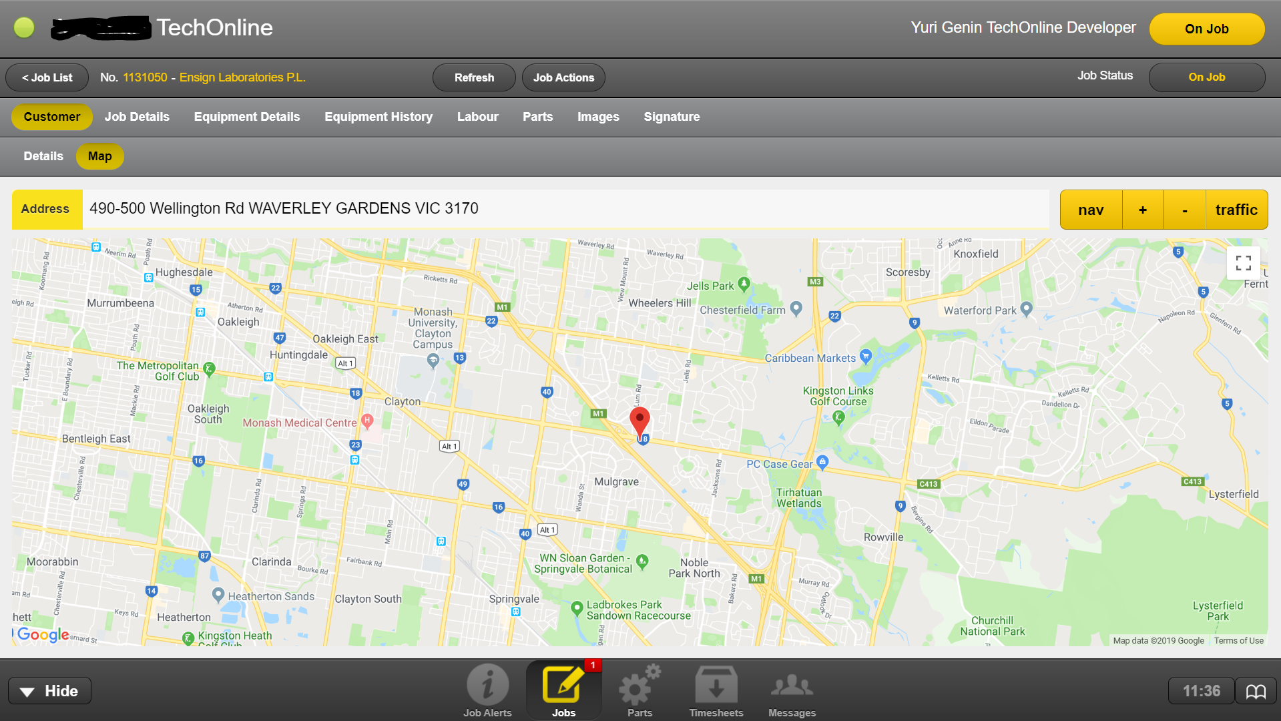Switch to the Job Details tab
This screenshot has width=1281, height=721.
point(137,117)
